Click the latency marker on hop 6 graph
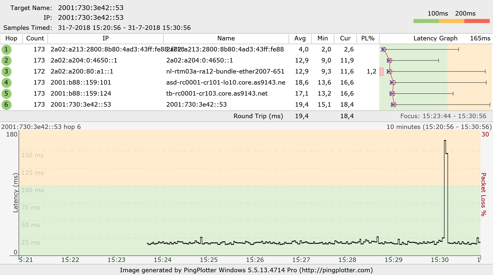This screenshot has height=275, width=493. tap(393, 105)
